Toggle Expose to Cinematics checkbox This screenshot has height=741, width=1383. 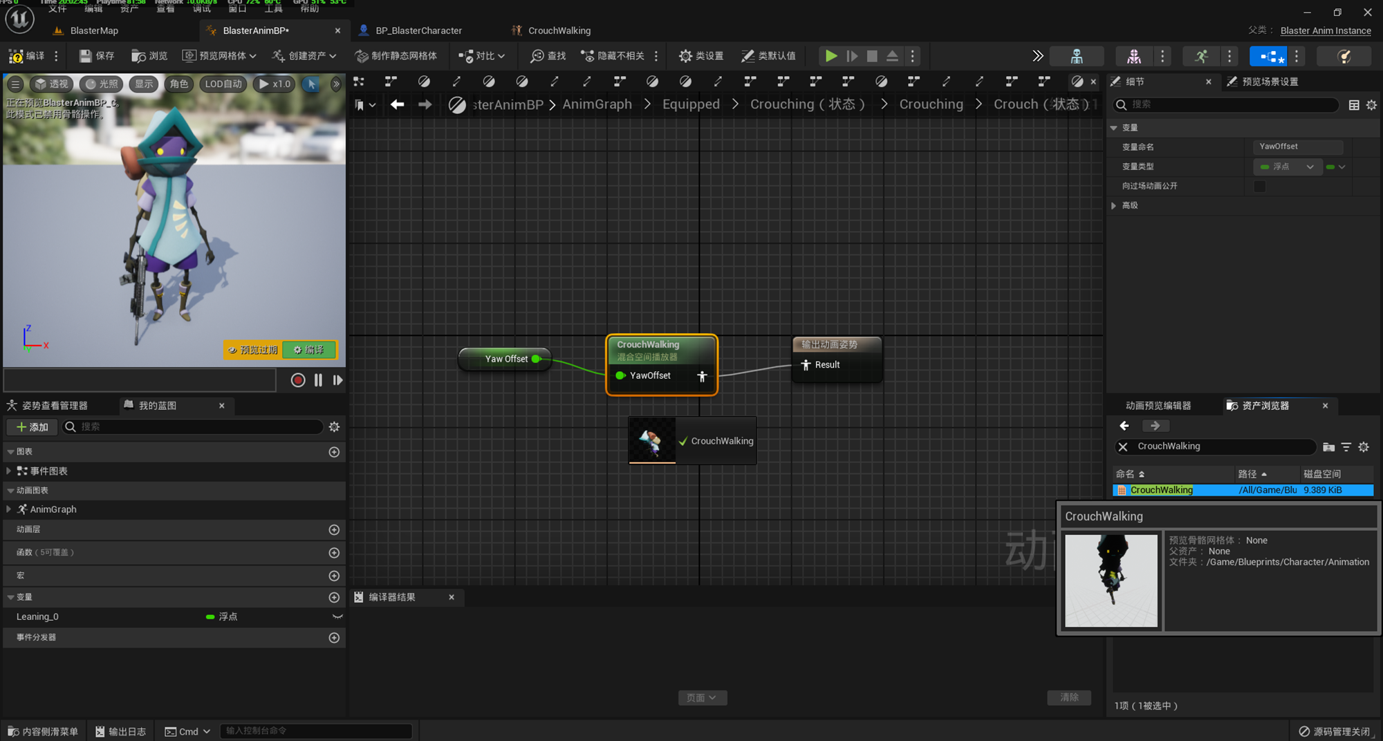(1260, 186)
